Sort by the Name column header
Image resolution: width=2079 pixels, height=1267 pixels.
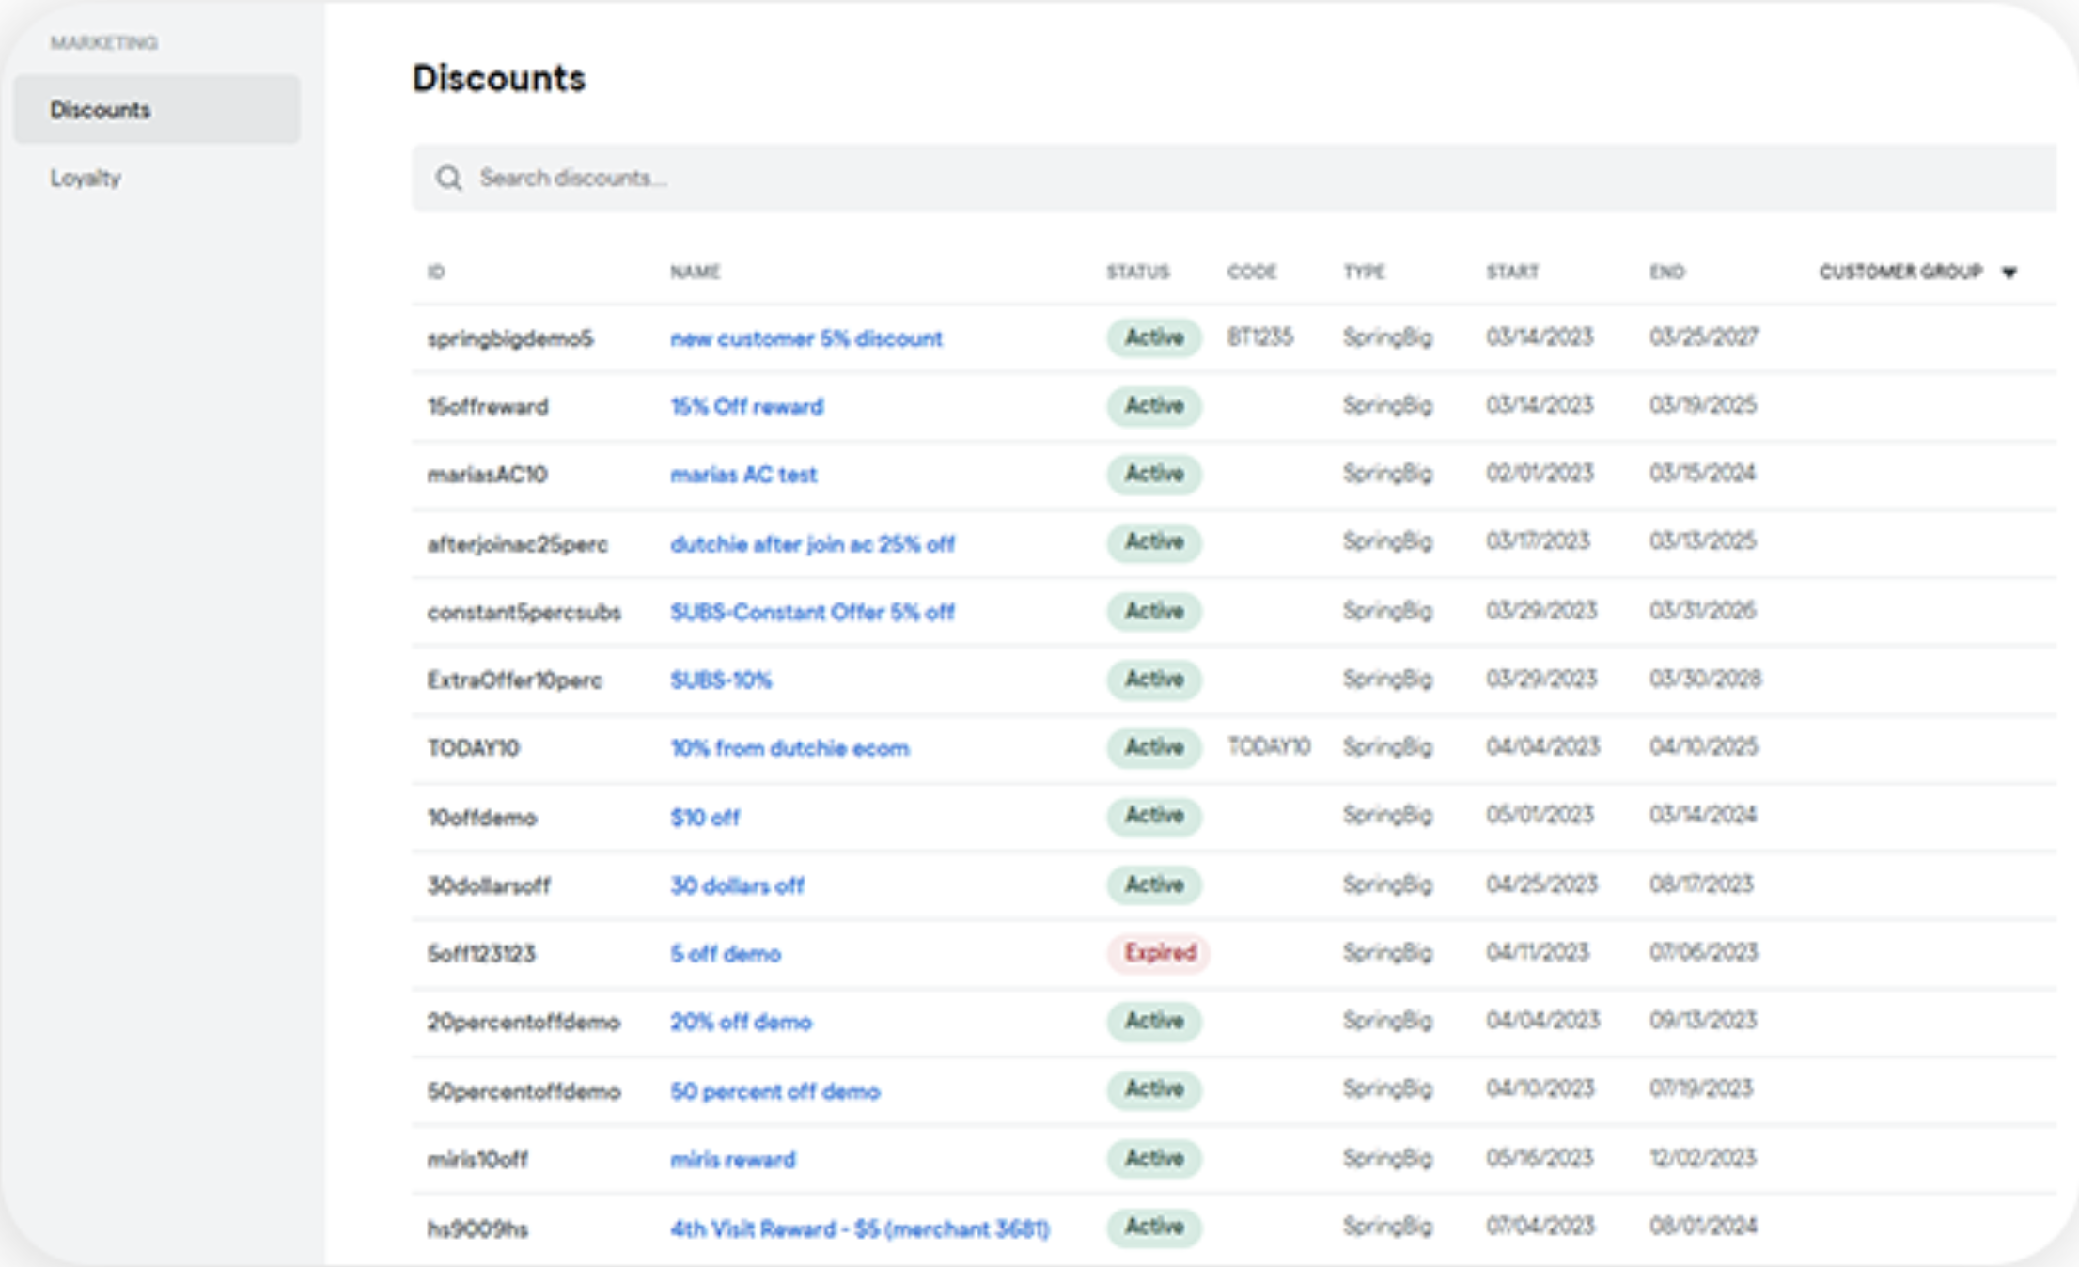click(x=695, y=272)
